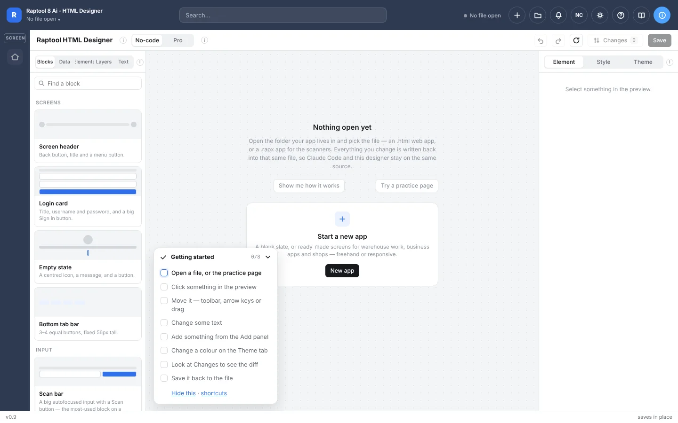Click info icon right of the Pro mode
678x423 pixels.
pos(204,40)
